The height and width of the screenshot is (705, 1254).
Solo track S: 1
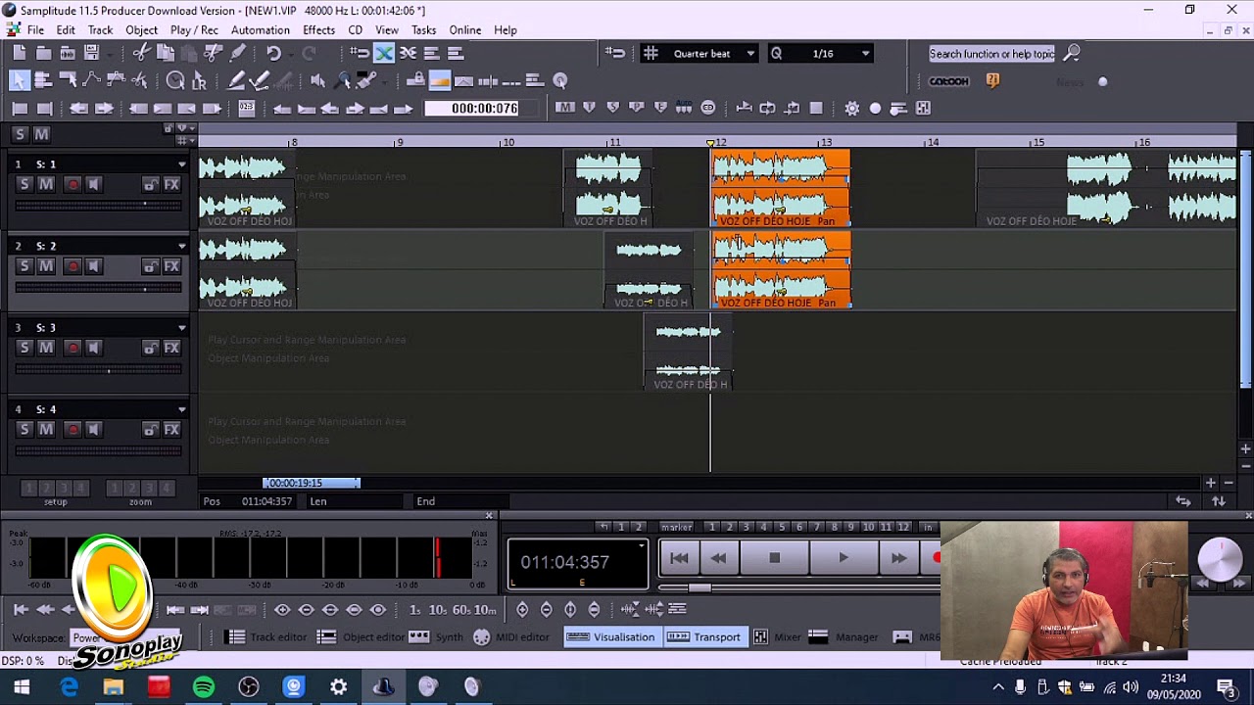pos(24,184)
